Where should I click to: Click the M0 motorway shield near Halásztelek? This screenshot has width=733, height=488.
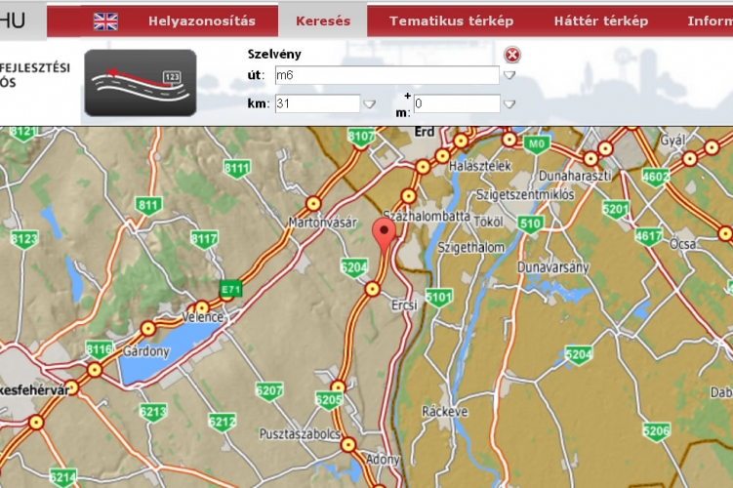click(535, 144)
